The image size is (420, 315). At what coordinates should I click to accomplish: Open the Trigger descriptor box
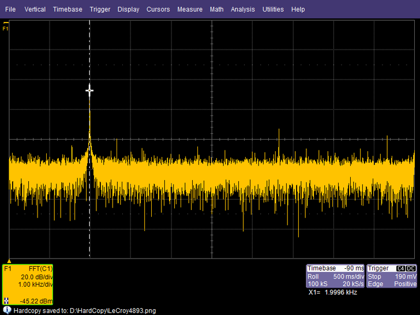(392, 276)
